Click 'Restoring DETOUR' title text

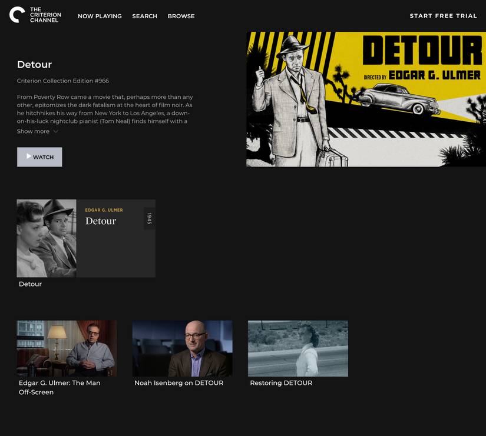[281, 383]
